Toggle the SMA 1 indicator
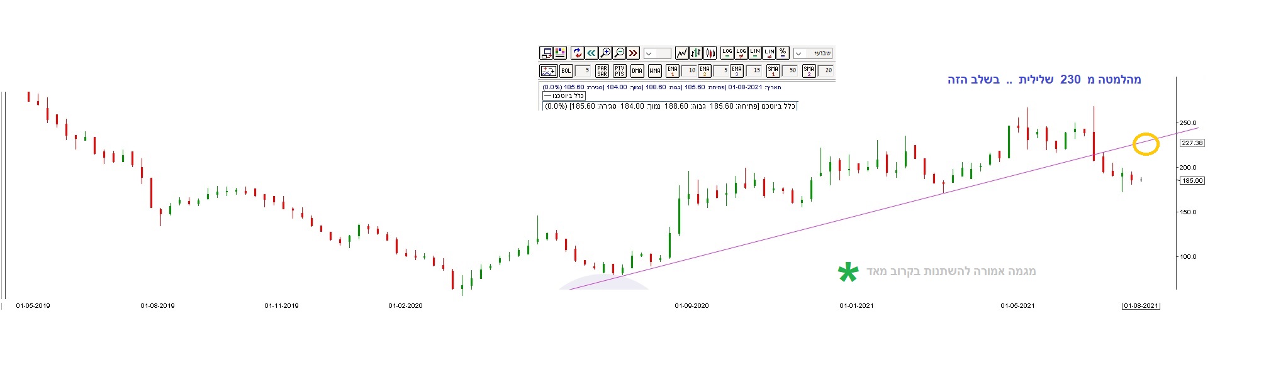This screenshot has width=1271, height=392. (773, 71)
